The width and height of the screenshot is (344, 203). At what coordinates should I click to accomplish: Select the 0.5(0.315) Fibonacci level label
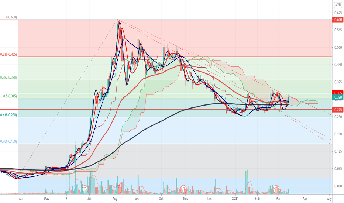pos(10,96)
